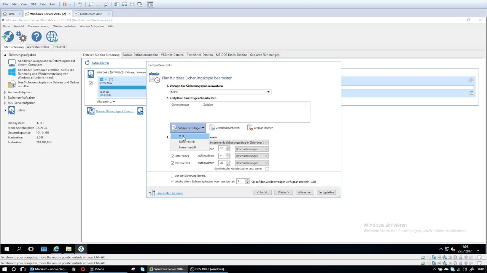Click the VMware manage snapshots icon
The width and height of the screenshot is (487, 273).
coord(106,4)
